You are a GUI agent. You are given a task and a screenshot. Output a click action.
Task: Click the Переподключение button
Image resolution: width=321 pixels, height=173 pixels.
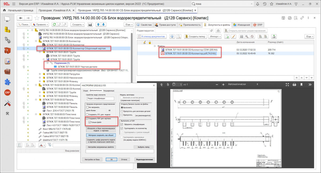pyautogui.click(x=144, y=159)
